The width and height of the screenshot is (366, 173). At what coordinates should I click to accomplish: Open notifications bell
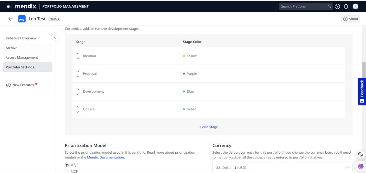click(346, 6)
